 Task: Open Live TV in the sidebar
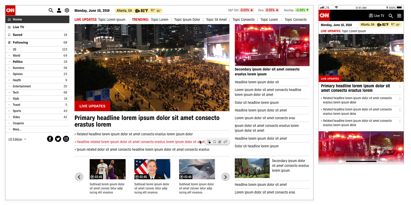(37, 27)
